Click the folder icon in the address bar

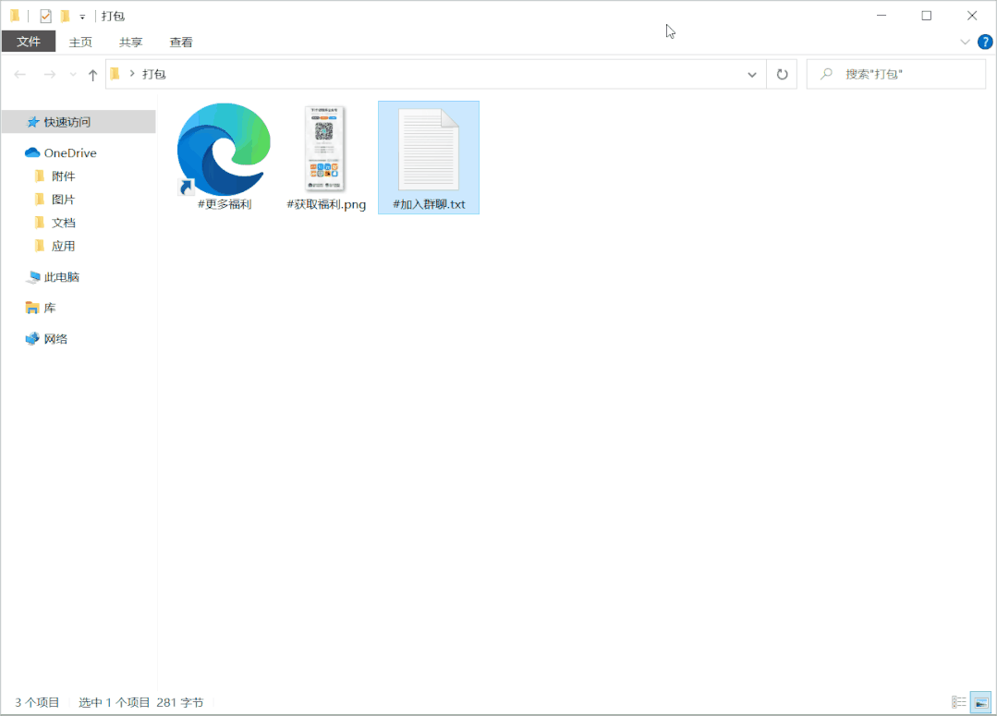[116, 75]
